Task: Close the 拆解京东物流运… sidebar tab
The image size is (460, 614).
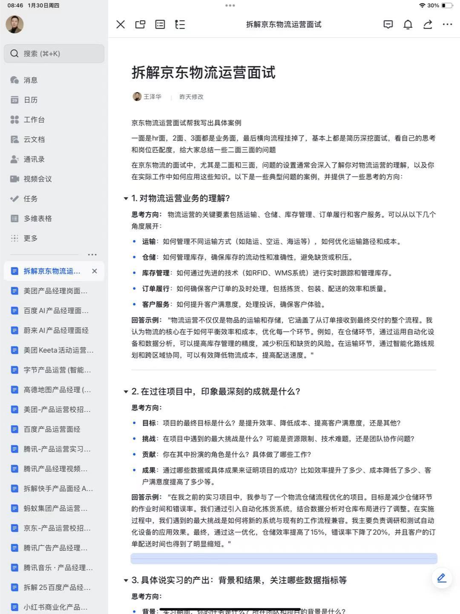Action: click(95, 271)
